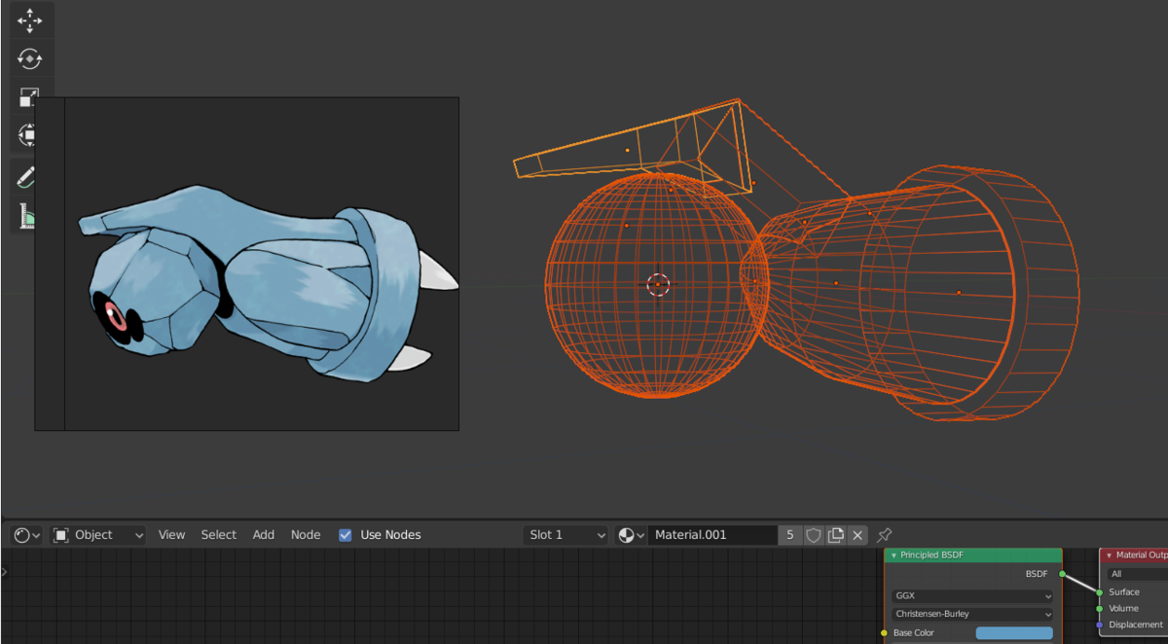Open the Slot 1 dropdown

pyautogui.click(x=566, y=535)
